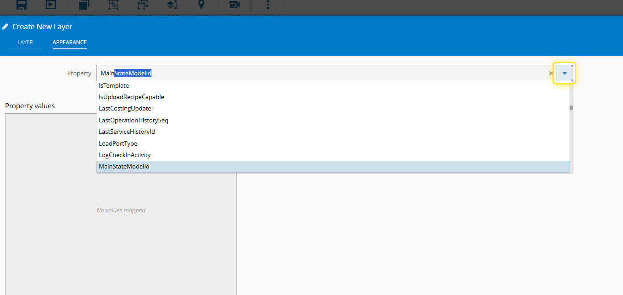The height and width of the screenshot is (295, 623).
Task: Click the Reset camera icon
Action: (235, 5)
